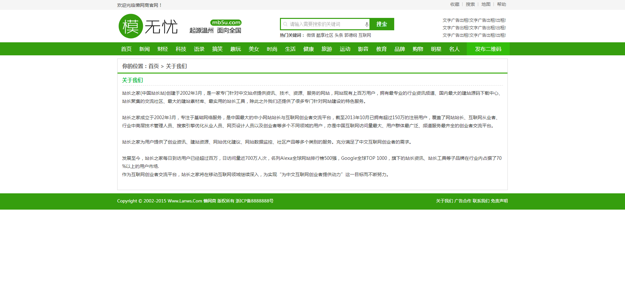Open the 首页 navigation menu item
625x290 pixels.
point(126,49)
